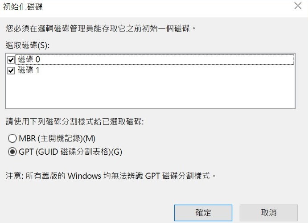Image resolution: width=308 pixels, height=223 pixels.
Task: Click the GPT (GUID 磁碟分割表格)(G) label text
Action: pos(70,152)
